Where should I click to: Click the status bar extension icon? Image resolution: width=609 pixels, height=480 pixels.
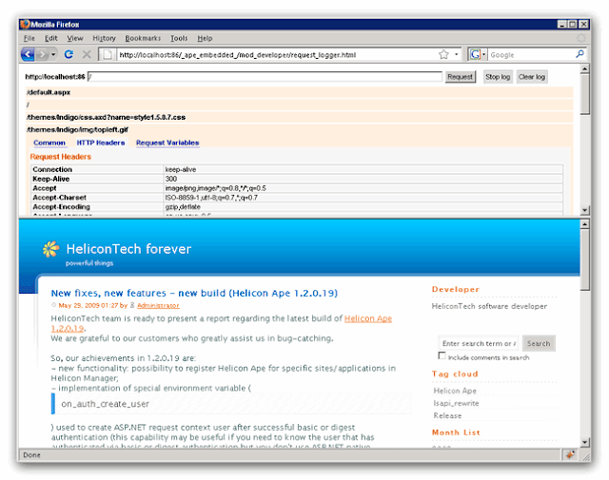570,454
